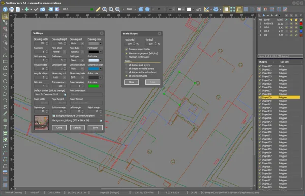Select the U3-2 layer row

click(280, 31)
